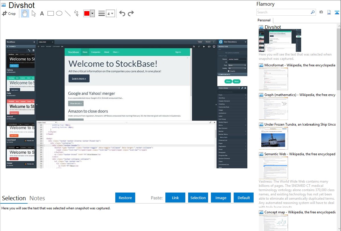Click the camera capture icon
The width and height of the screenshot is (341, 231).
[321, 12]
